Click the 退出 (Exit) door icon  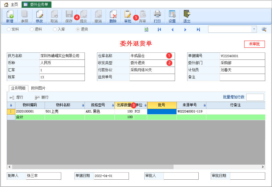tap(187, 14)
